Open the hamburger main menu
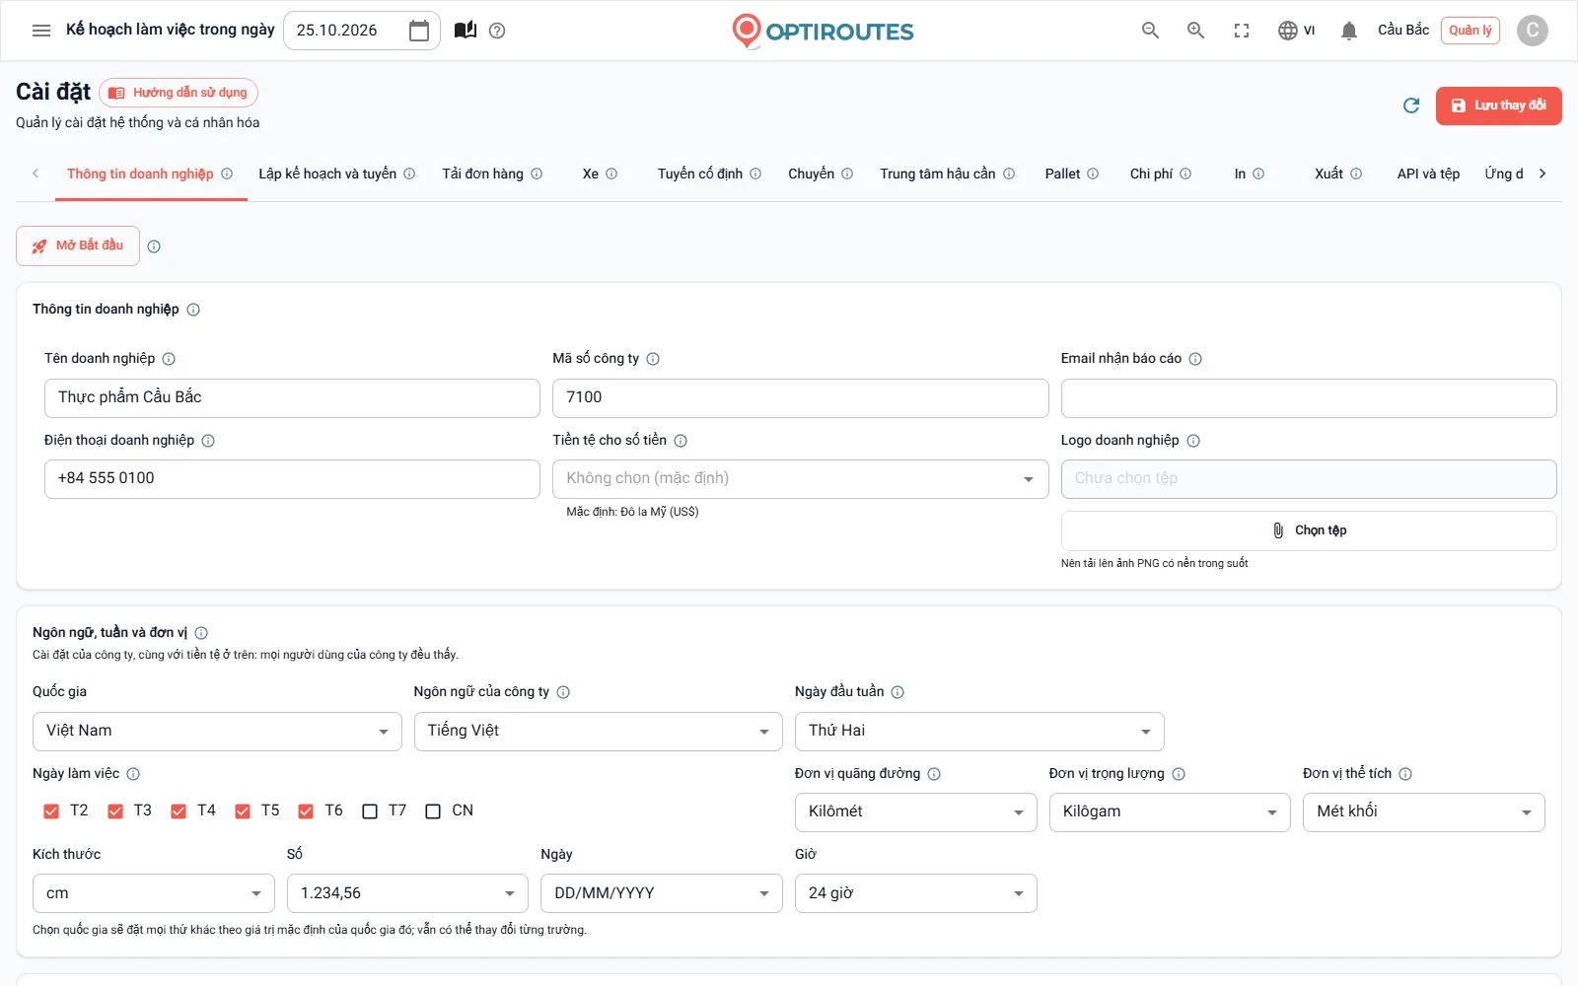 pos(41,31)
